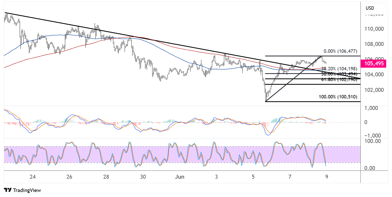392x197 pixels.
Task: Click the 3 date label on time axis
Action: [x=216, y=177]
